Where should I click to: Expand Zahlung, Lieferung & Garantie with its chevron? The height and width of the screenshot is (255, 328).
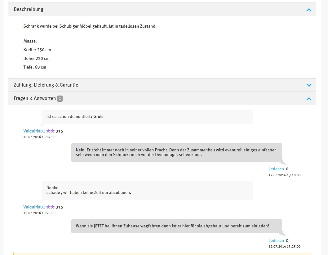pyautogui.click(x=308, y=85)
